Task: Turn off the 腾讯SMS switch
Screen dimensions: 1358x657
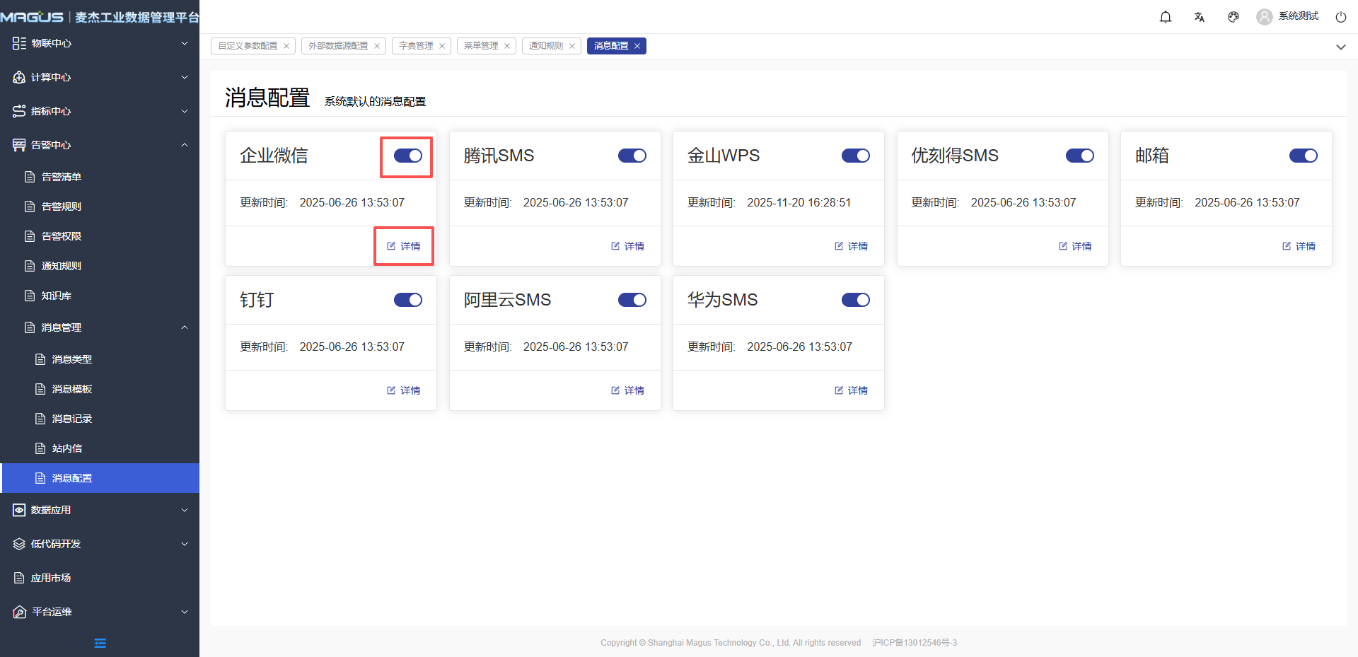Action: coord(632,156)
